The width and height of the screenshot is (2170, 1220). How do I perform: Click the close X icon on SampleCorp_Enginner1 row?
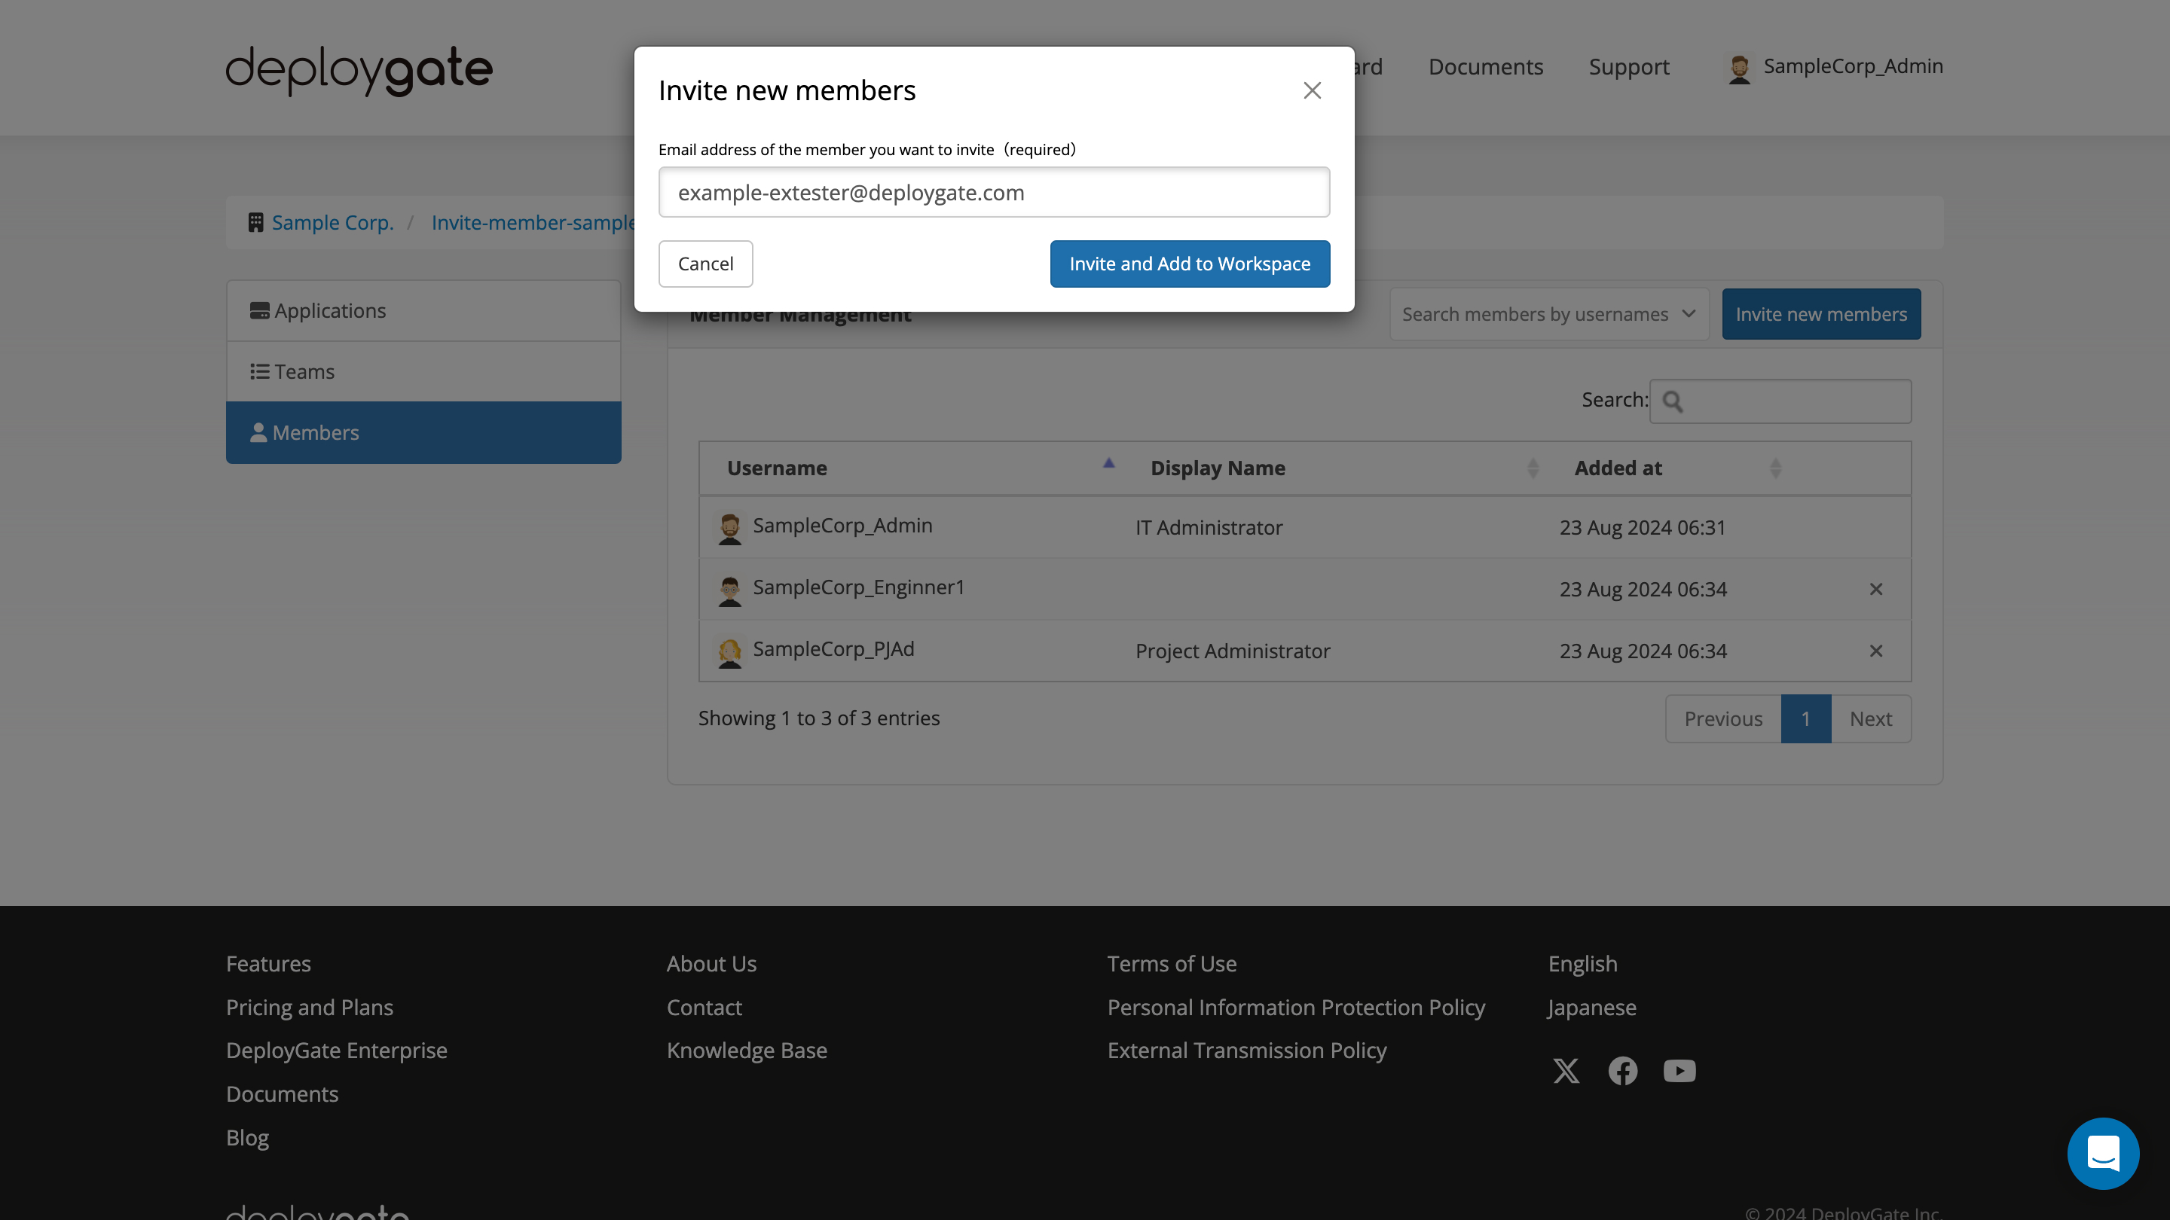[1875, 587]
